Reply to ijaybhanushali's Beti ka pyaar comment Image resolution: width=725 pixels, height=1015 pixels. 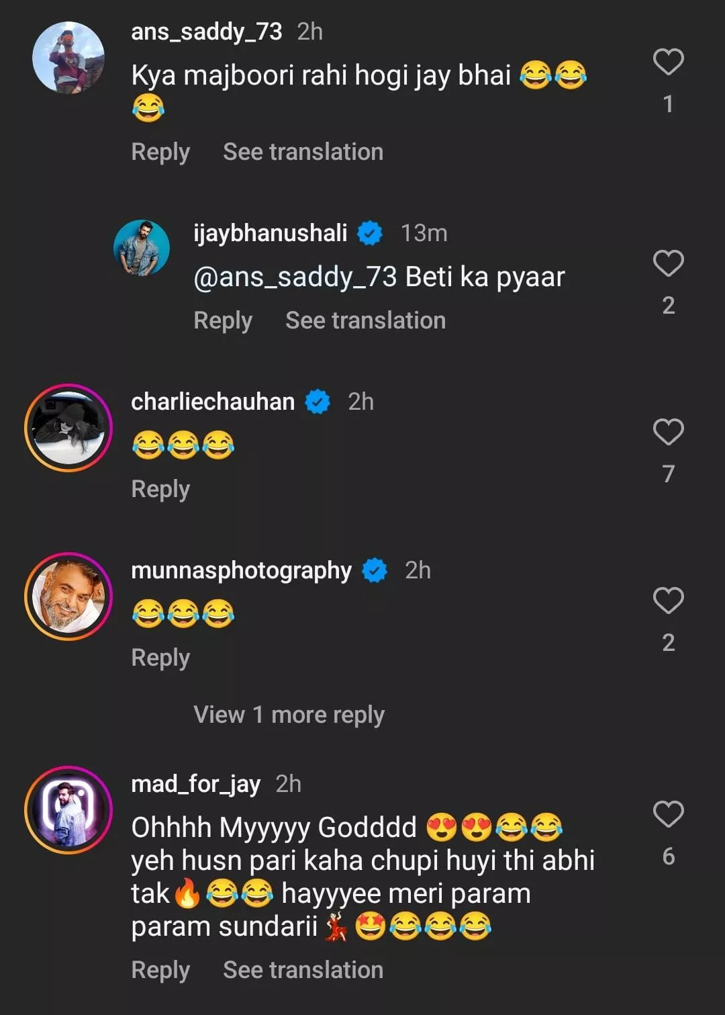223,320
